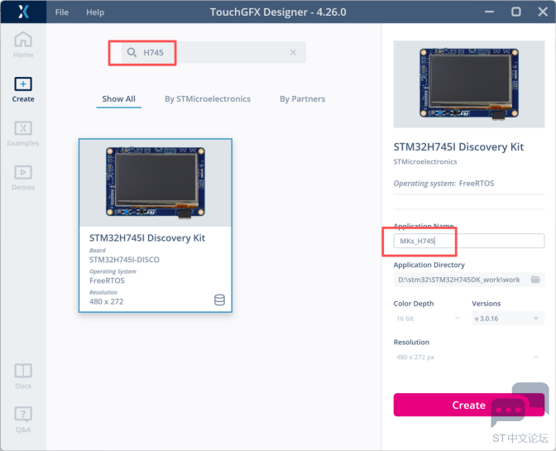Switch to By Partners tab

(x=302, y=99)
